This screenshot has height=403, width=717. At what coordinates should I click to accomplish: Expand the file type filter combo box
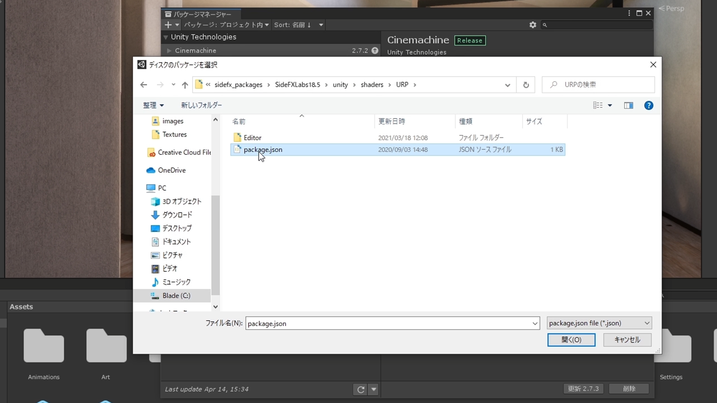click(599, 323)
